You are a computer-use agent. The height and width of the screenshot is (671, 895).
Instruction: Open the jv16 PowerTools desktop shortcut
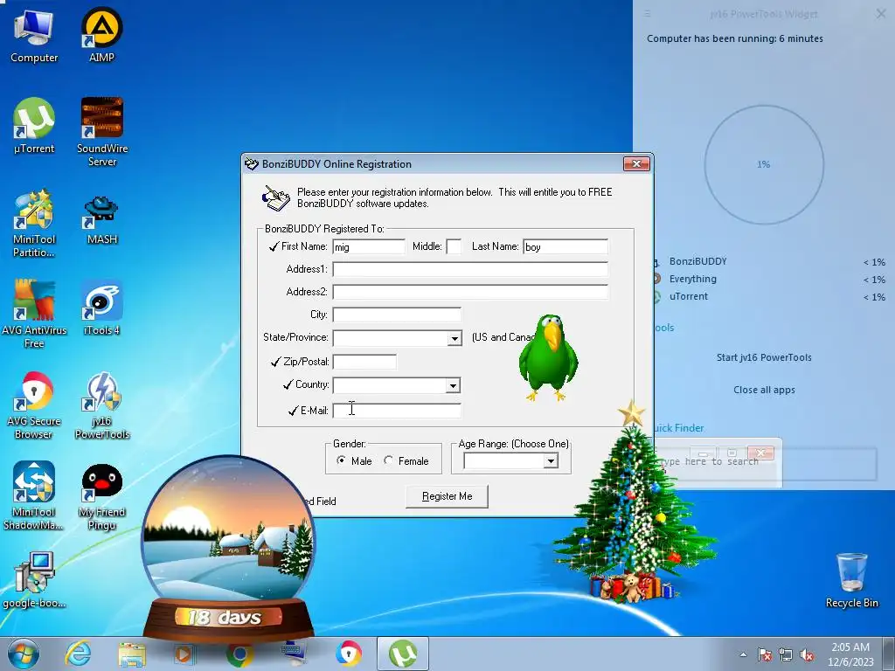pyautogui.click(x=102, y=405)
